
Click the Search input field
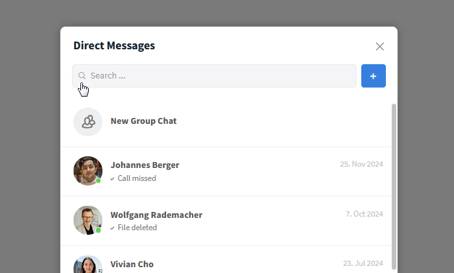[214, 76]
